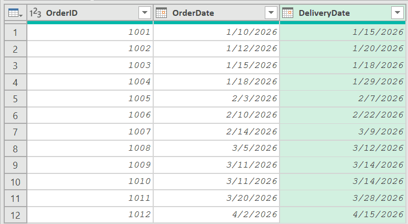408x224 pixels.
Task: Select the DeliveryDate column header
Action: (343, 13)
